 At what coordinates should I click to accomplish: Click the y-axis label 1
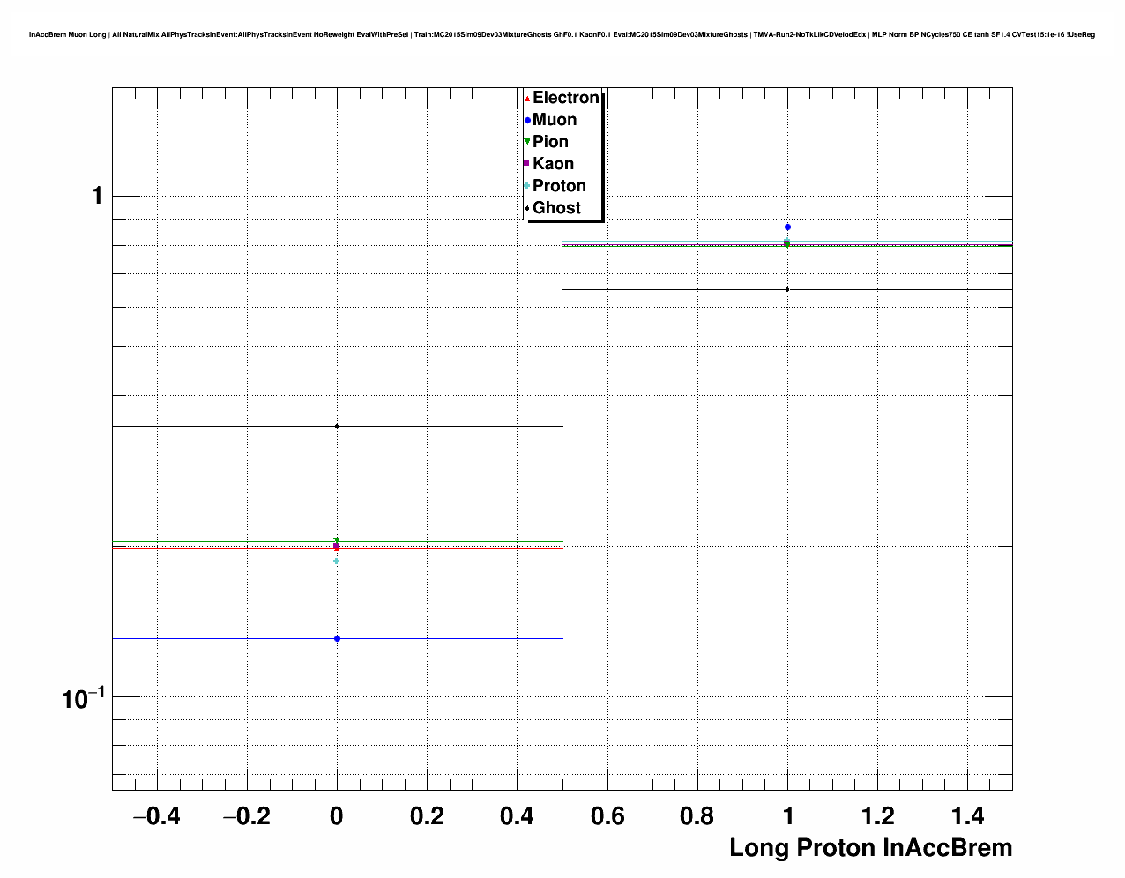(97, 196)
